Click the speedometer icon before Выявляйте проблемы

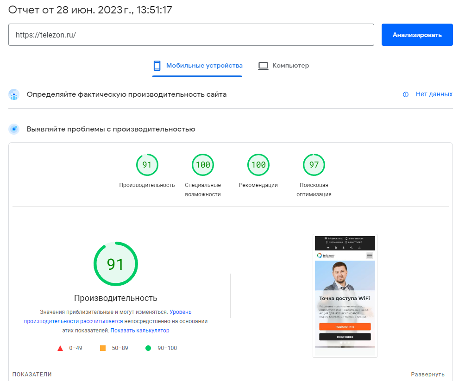tap(13, 129)
